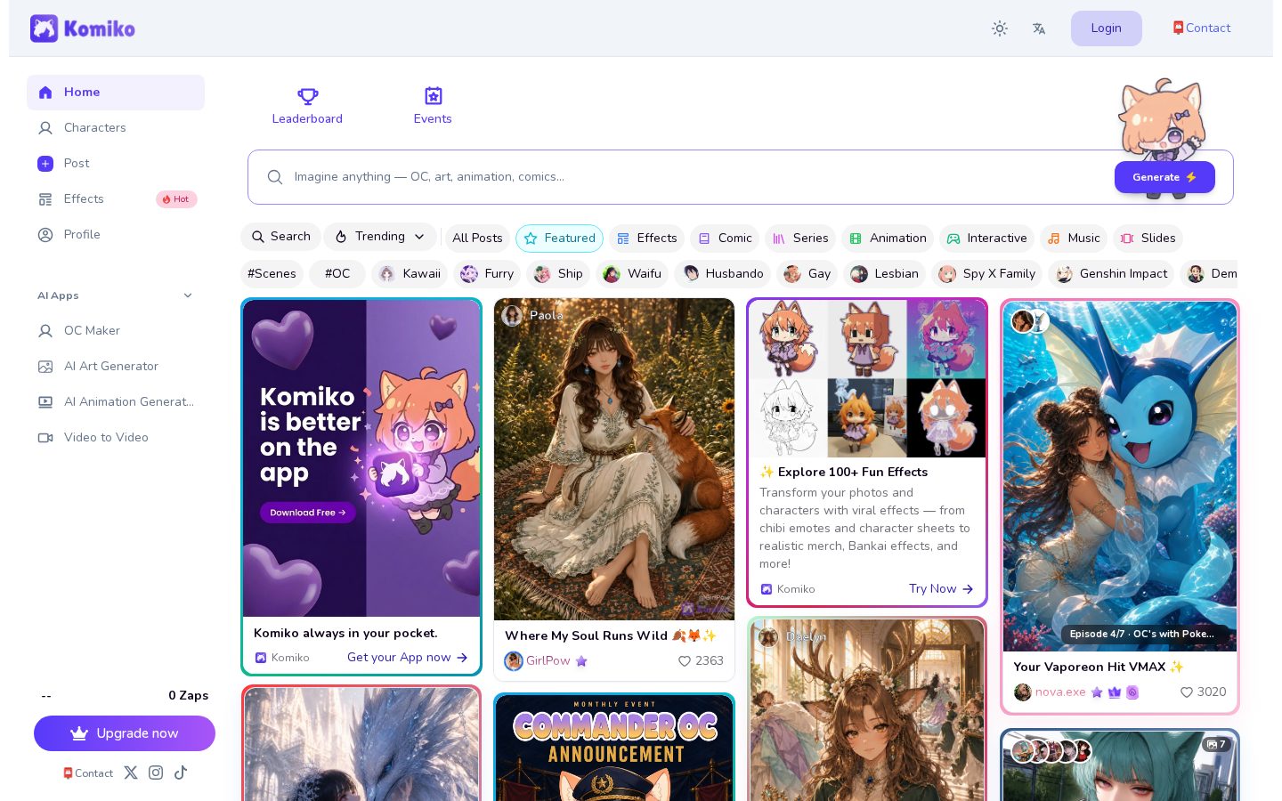Select the Effects filter chip
The image size is (1282, 801).
[x=646, y=239]
